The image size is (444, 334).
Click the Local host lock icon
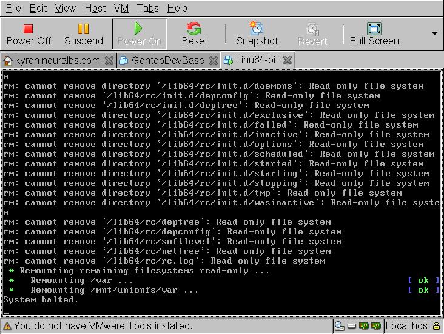click(437, 326)
